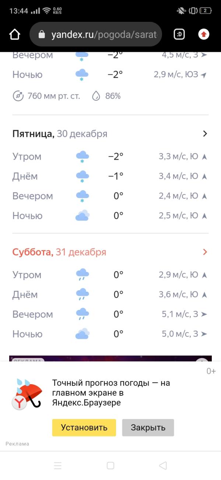This screenshot has width=221, height=480.
Task: Expand Saturday 31 December forecast chevron
Action: (x=205, y=252)
